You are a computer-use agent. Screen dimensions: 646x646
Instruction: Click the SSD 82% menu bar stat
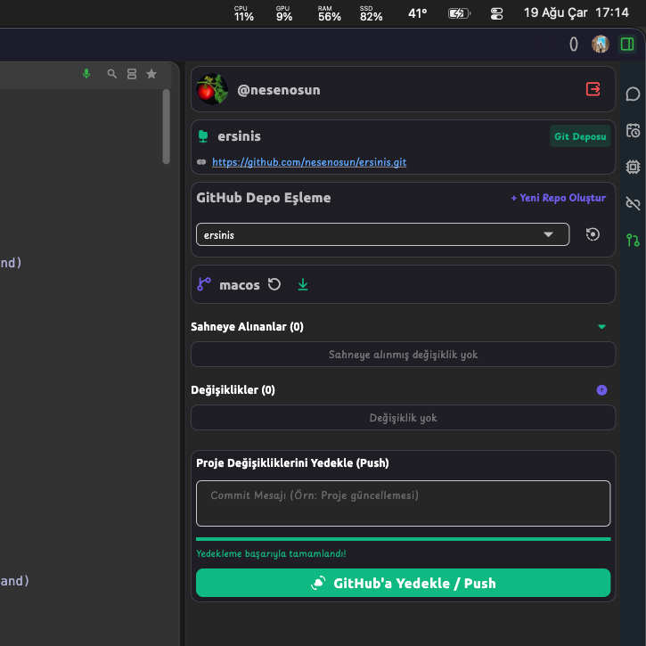point(371,13)
